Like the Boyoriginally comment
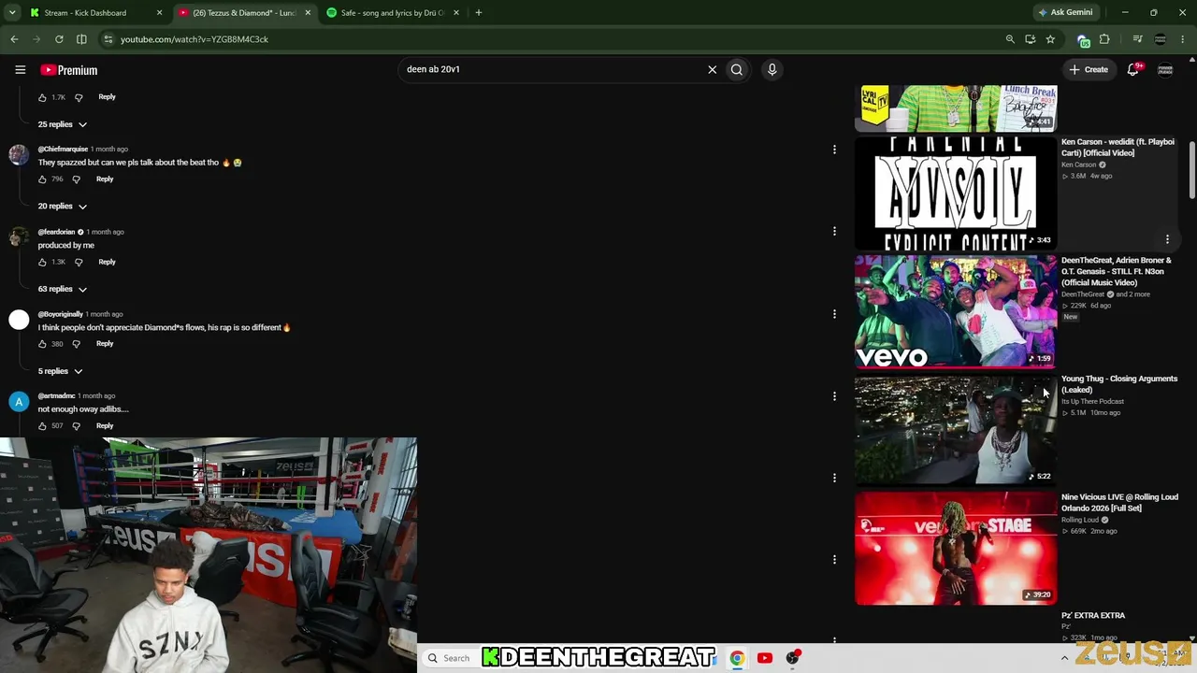 (x=42, y=344)
